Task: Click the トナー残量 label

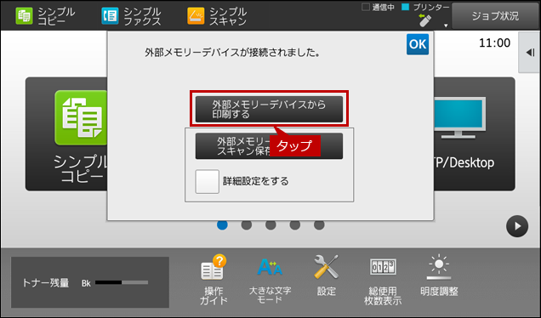Action: [x=46, y=283]
